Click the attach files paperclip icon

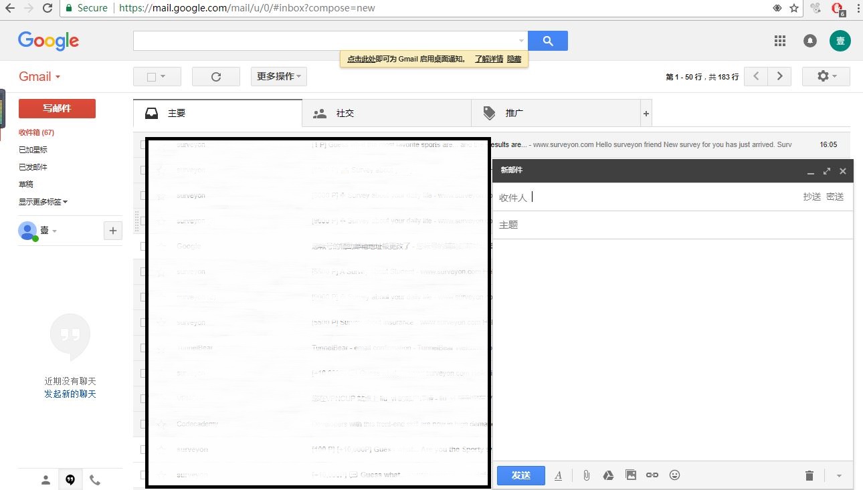point(586,475)
